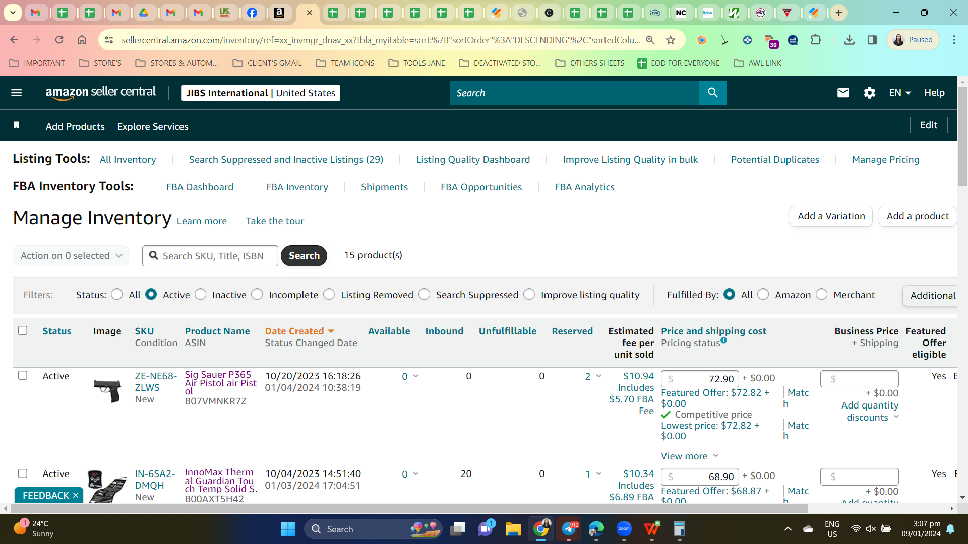Open the tab search dropdown arrow
The width and height of the screenshot is (968, 544).
pyautogui.click(x=13, y=13)
